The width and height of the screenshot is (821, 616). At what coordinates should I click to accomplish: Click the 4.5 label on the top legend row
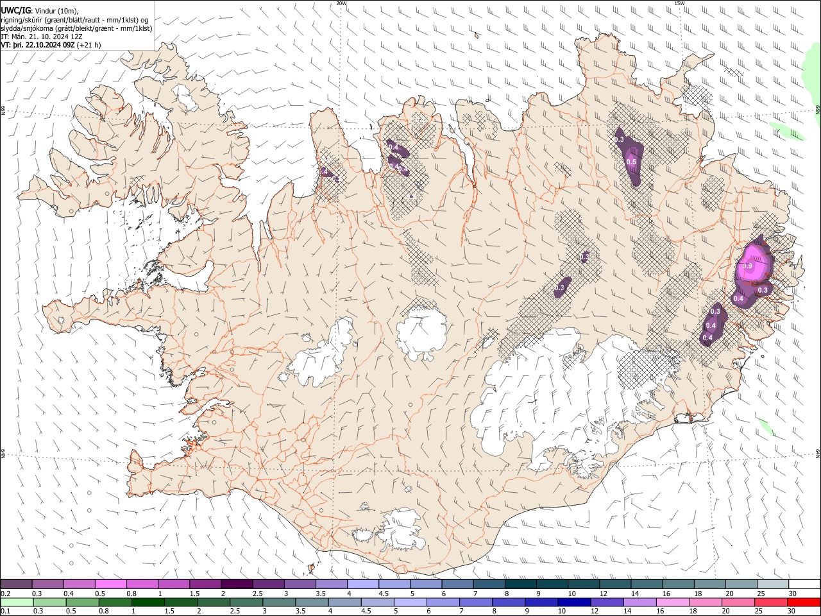384,594
